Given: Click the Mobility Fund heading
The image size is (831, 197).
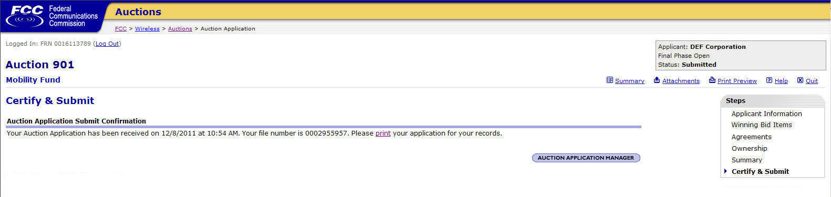Looking at the screenshot, I should (33, 80).
